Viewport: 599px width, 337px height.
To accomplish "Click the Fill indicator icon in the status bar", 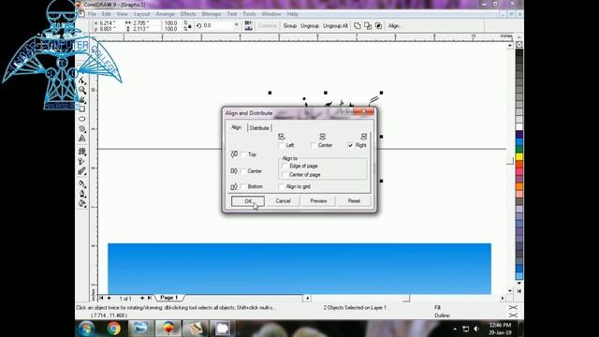I will 513,307.
